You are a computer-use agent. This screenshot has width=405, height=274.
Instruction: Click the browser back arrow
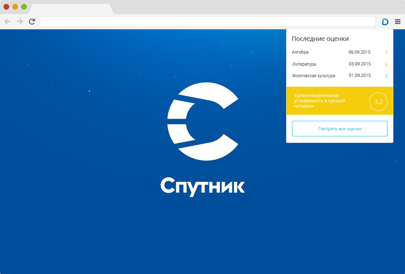8,21
